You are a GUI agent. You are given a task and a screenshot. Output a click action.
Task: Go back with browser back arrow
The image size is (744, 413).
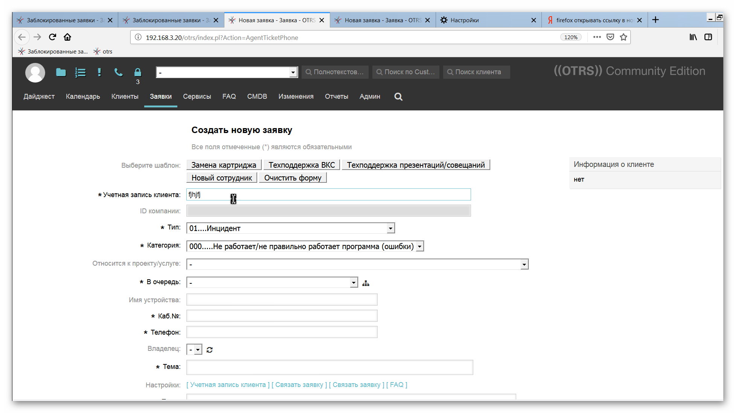tap(22, 37)
